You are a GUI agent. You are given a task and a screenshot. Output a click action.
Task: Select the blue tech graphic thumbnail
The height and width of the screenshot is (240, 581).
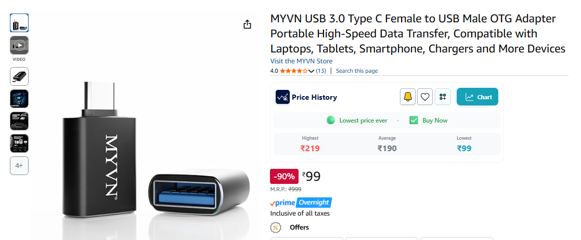point(19,99)
